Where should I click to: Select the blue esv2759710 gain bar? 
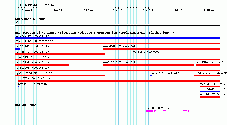point(117,38)
